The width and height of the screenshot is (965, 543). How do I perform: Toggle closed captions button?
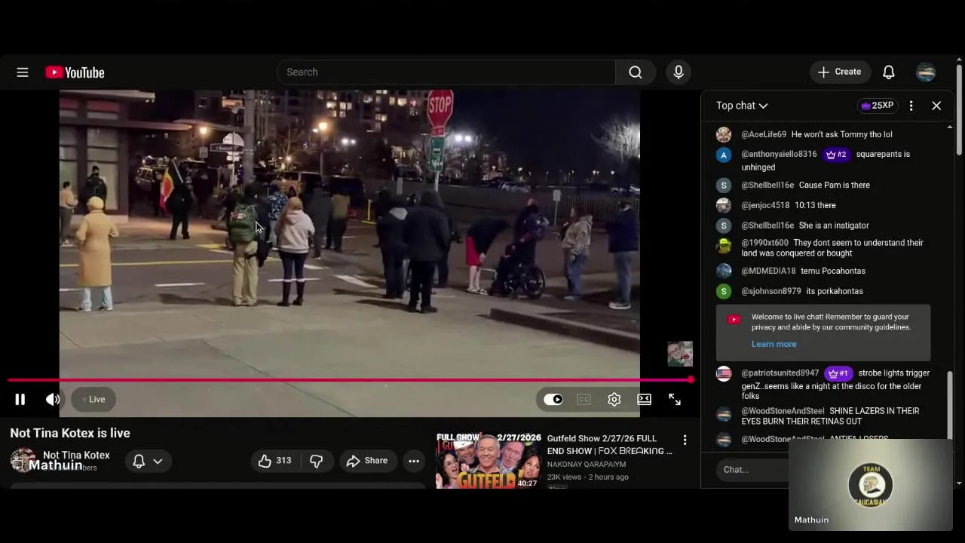[x=584, y=400]
